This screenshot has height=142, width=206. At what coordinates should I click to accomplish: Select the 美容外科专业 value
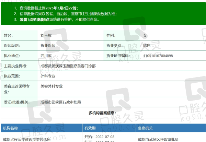pos(51,86)
